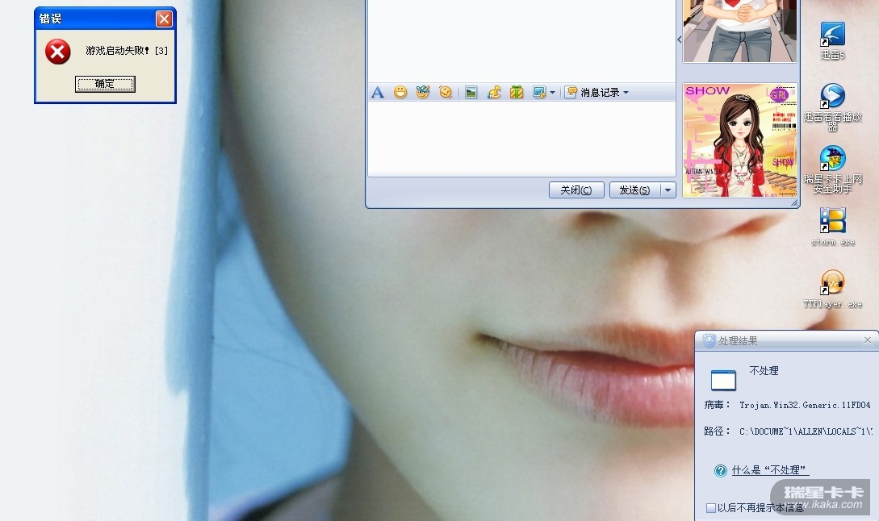
Task: Open the 瑞星卡卡上网安全助手 desktop shortcut
Action: coord(832,169)
